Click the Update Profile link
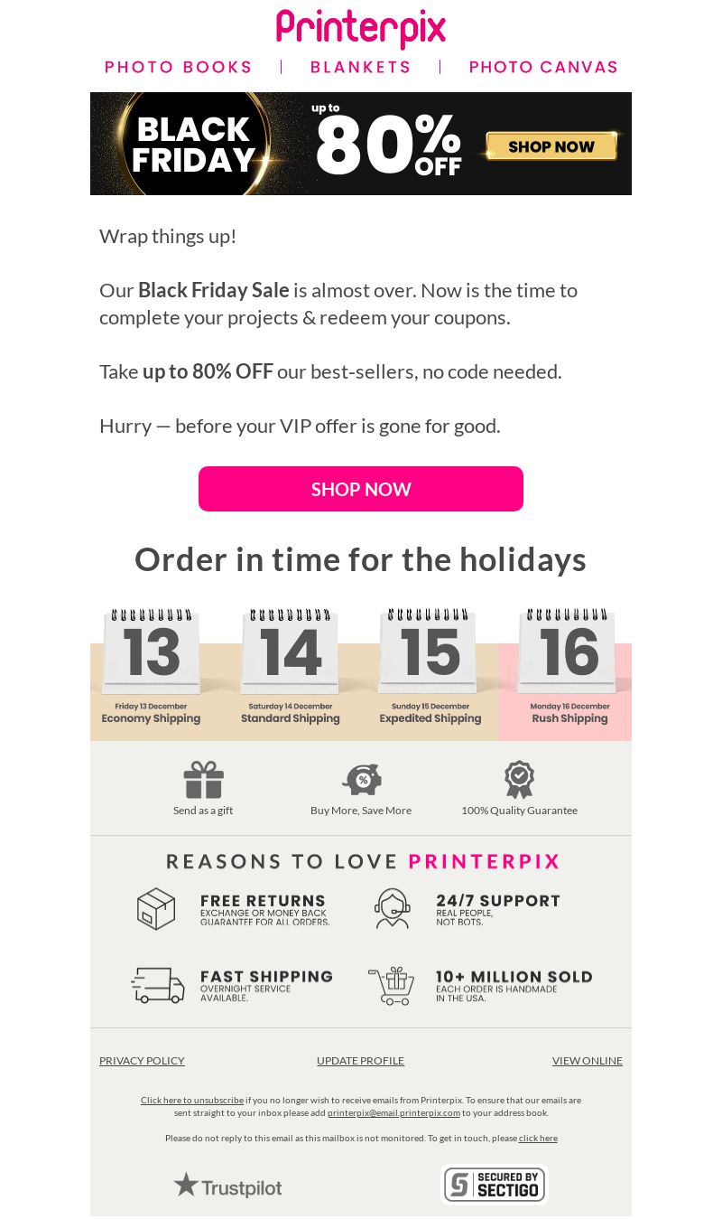 click(360, 1061)
